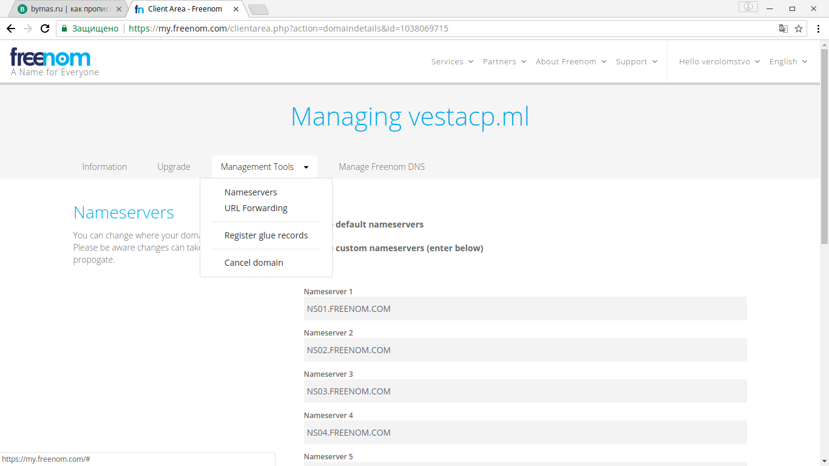
Task: Expand the Services dropdown
Action: pos(452,62)
